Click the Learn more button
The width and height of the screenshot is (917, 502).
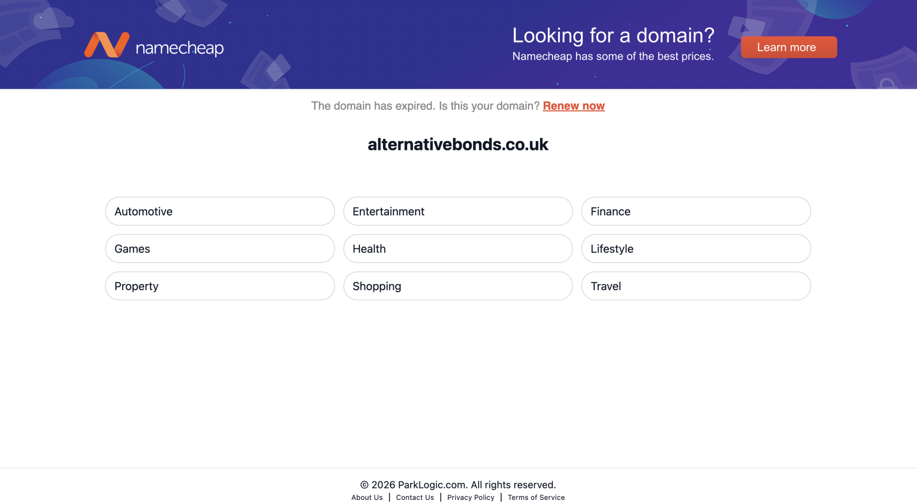pos(788,47)
